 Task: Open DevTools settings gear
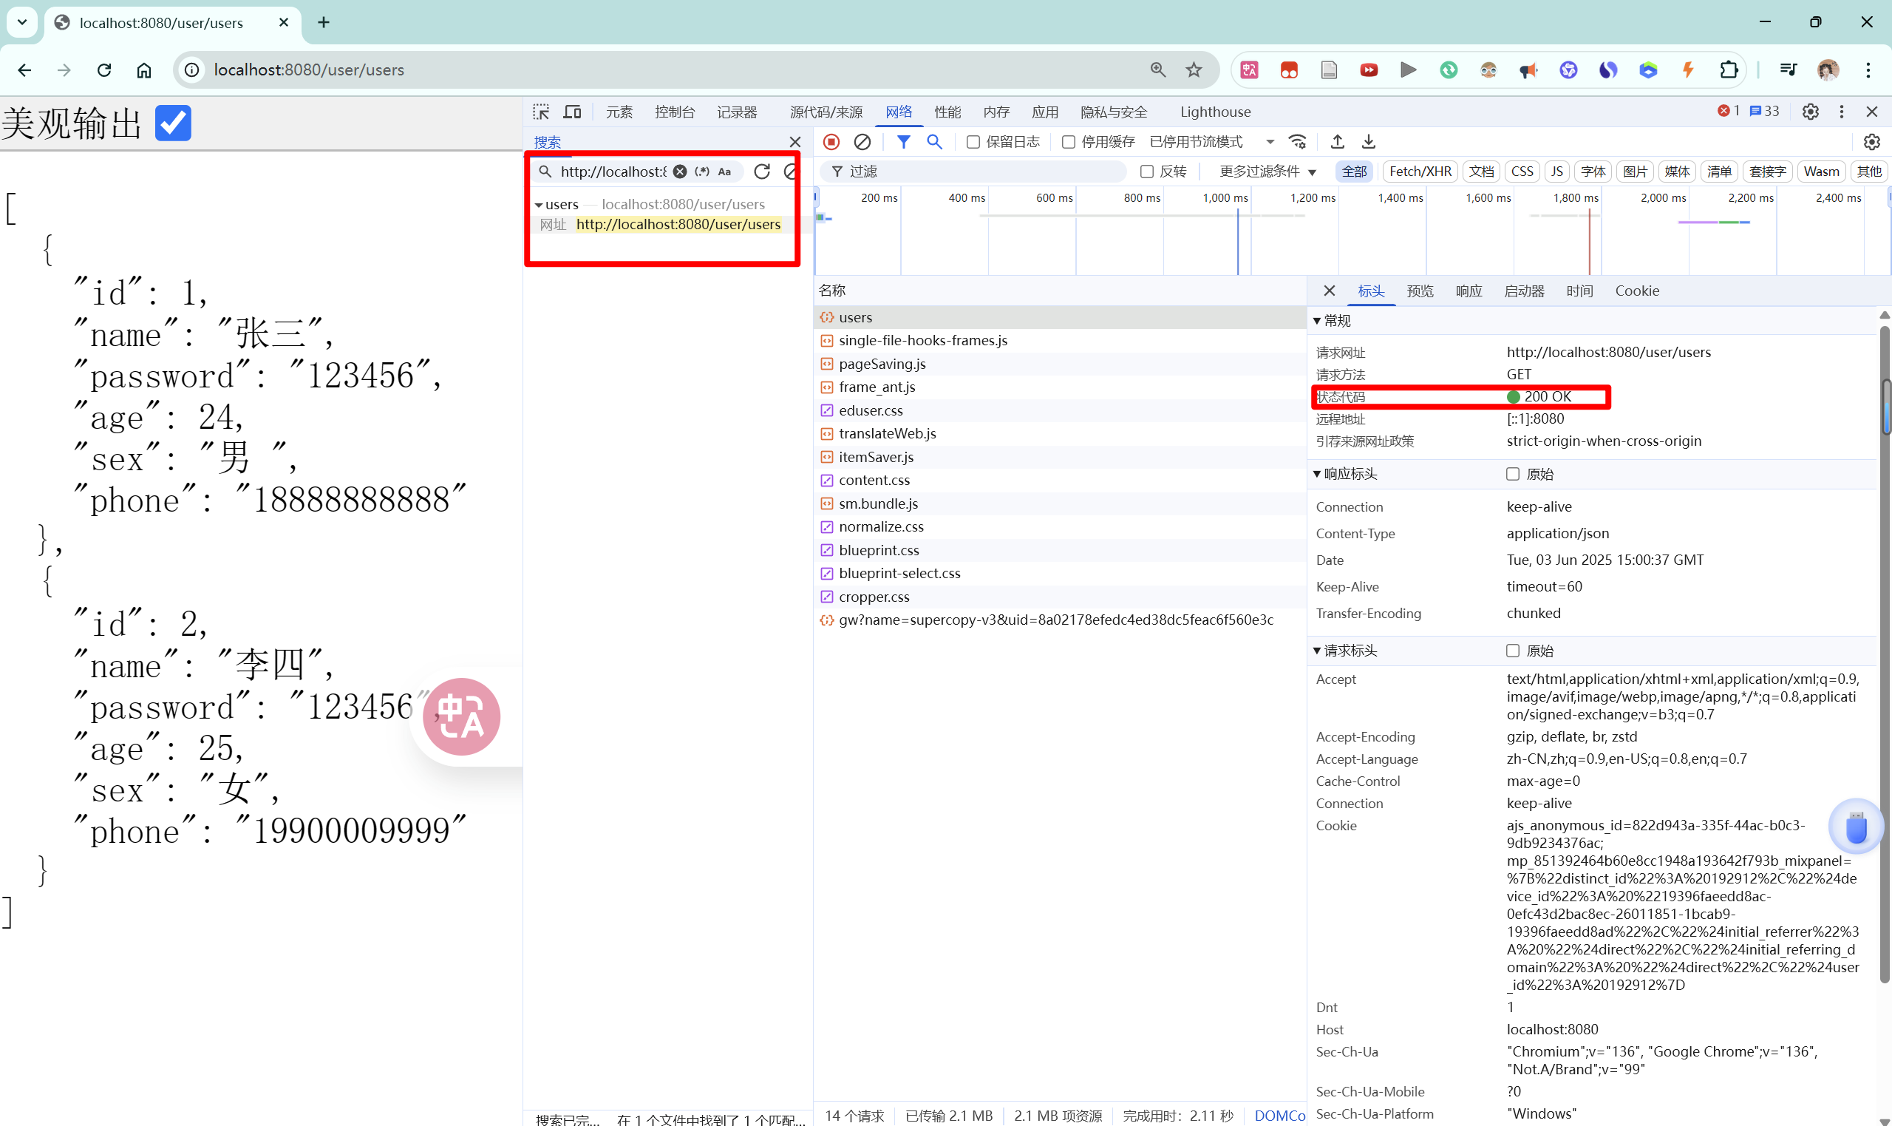coord(1810,112)
